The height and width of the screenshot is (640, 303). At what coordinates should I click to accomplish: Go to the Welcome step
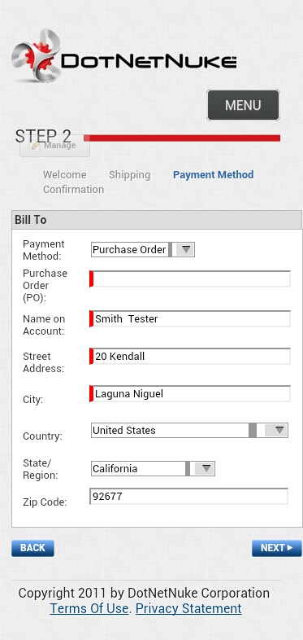[65, 175]
